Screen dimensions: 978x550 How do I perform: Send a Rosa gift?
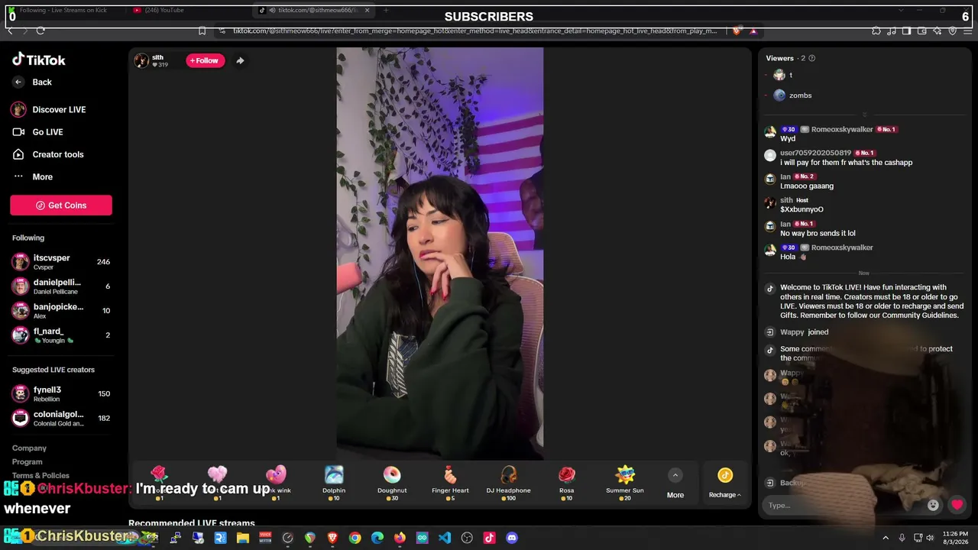click(x=566, y=484)
